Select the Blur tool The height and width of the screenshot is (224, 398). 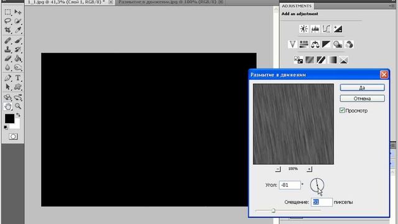tap(8, 68)
